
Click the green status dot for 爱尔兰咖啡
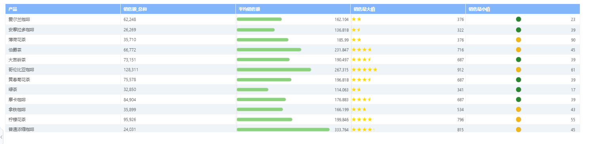click(x=518, y=19)
